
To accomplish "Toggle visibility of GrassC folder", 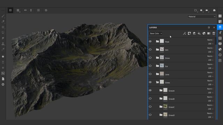I will click(150, 107).
